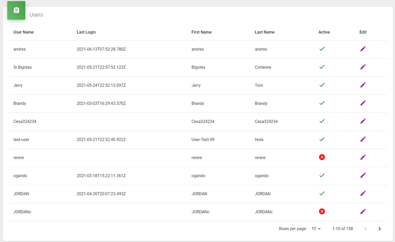Open edit pencil for Sr.Bigotes
The height and width of the screenshot is (242, 395).
pyautogui.click(x=363, y=67)
